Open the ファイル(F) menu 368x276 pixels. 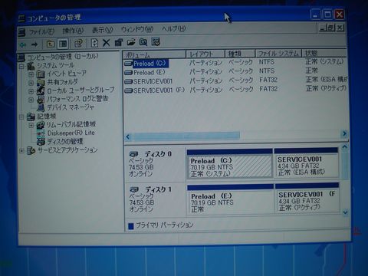point(42,31)
